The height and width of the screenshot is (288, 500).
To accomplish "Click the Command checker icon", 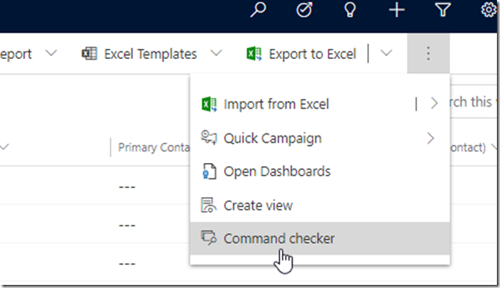I will [x=209, y=238].
